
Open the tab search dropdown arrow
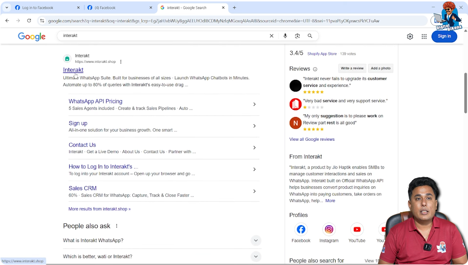7,8
